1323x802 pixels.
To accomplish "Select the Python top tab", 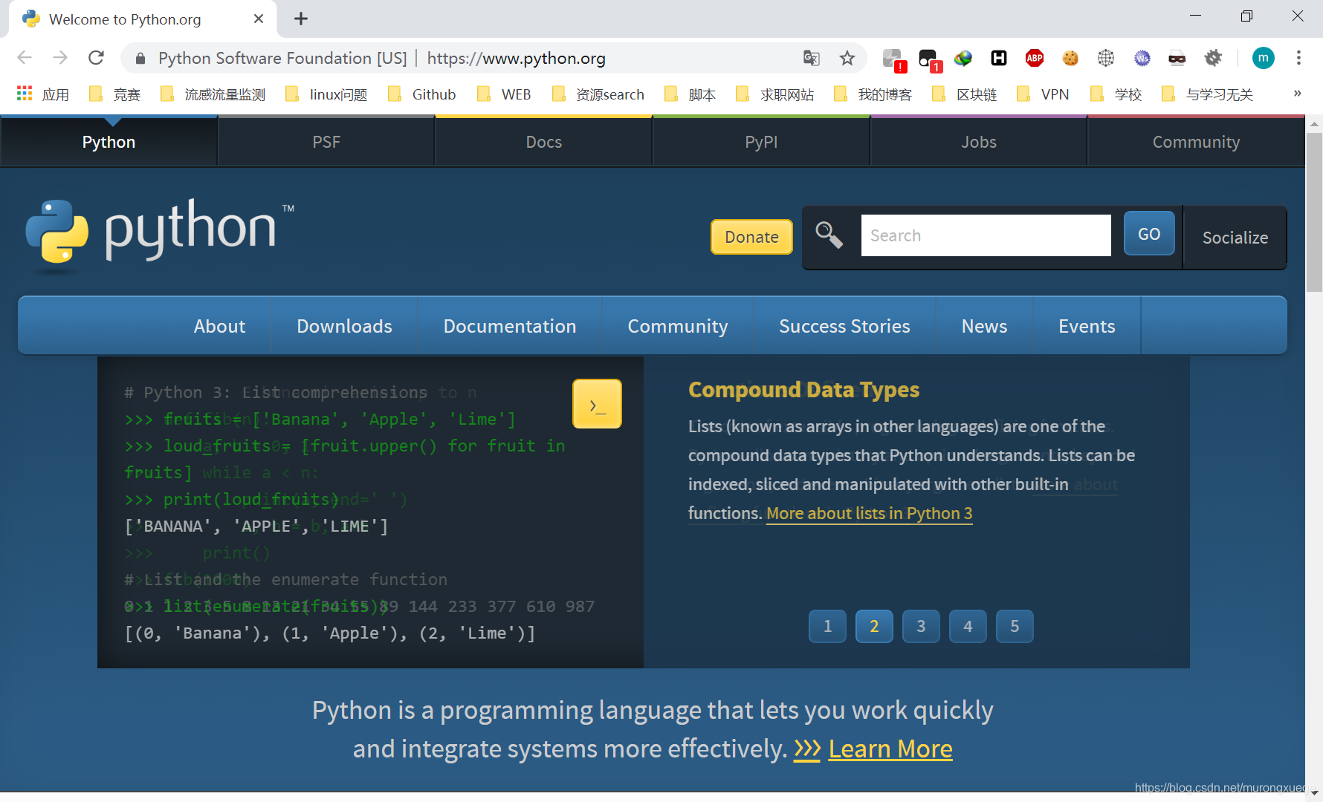I will [109, 142].
